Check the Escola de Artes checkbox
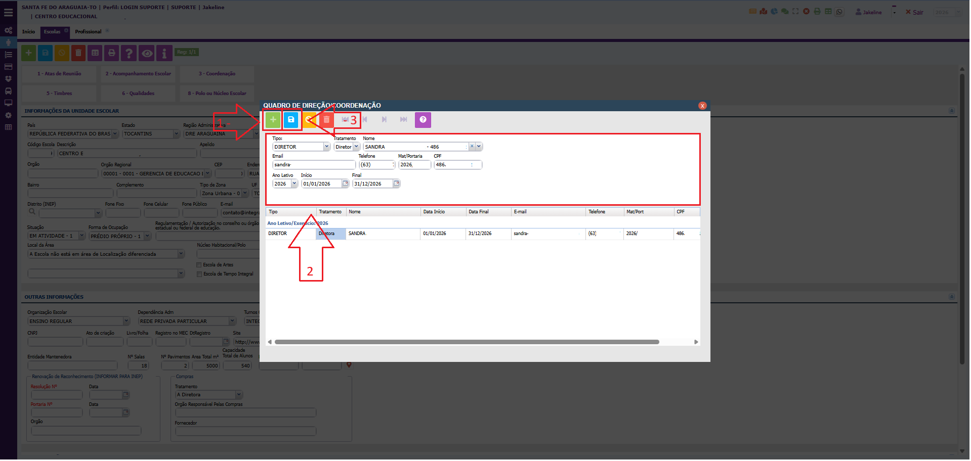Viewport: 971px width, 461px height. (199, 265)
